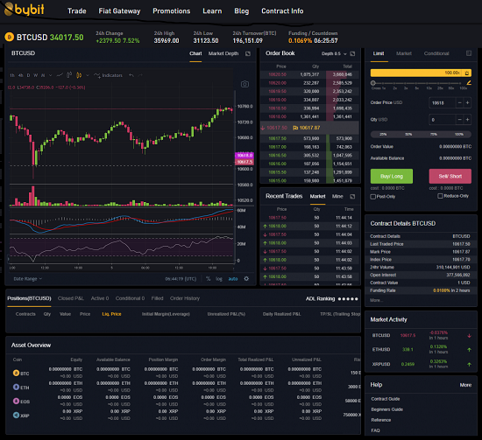This screenshot has height=440, width=482.
Task: Click the orange compare symbol icon
Action: [x=79, y=75]
